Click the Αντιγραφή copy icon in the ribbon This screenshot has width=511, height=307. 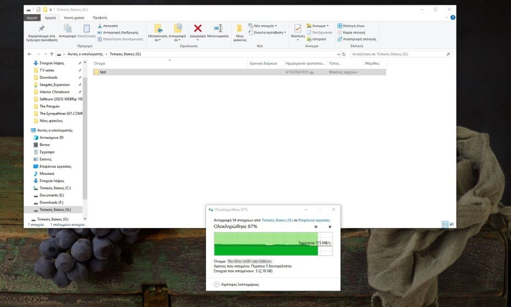[68, 29]
